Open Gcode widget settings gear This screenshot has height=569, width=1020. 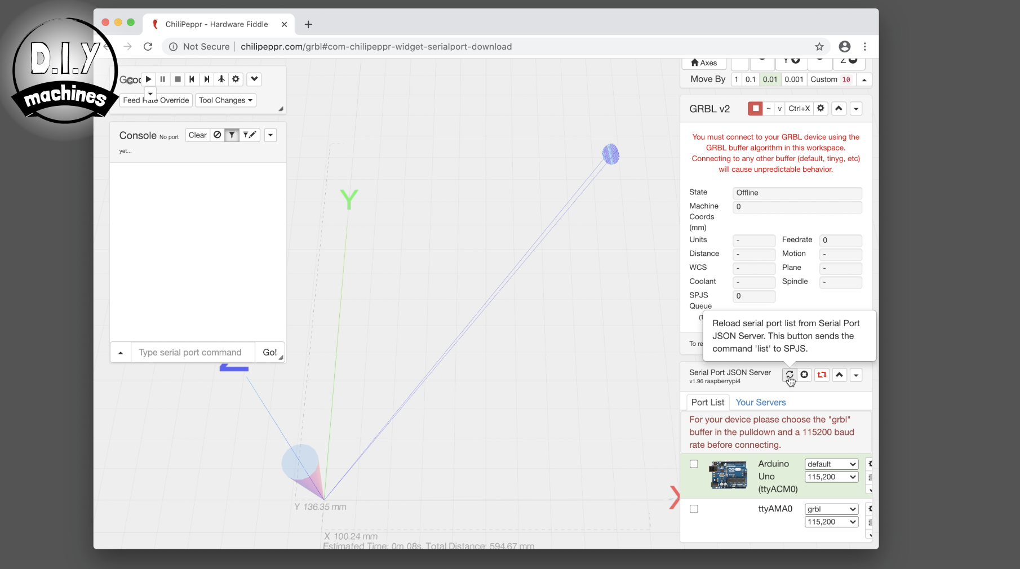[x=236, y=79]
